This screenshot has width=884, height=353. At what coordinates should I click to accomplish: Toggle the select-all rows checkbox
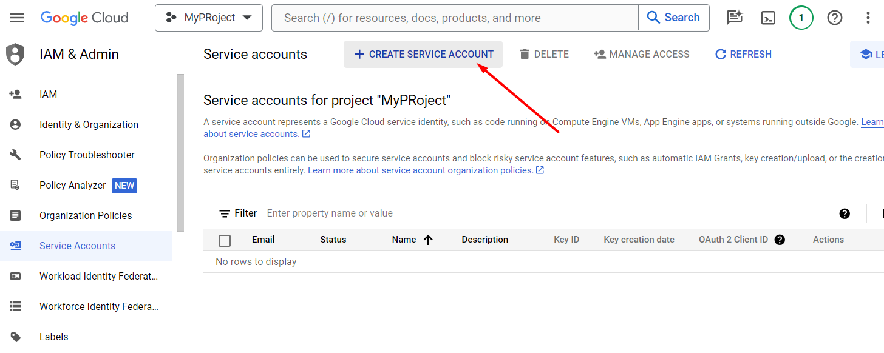click(x=225, y=240)
